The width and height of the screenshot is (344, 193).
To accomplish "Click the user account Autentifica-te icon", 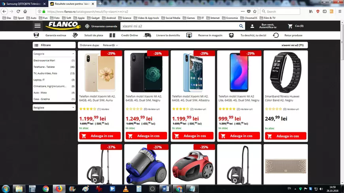I will 252,26.
